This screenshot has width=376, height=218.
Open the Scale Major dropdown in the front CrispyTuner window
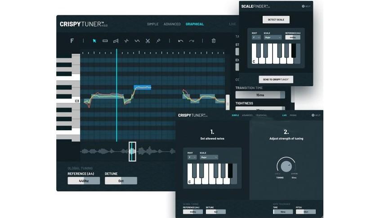[209, 157]
